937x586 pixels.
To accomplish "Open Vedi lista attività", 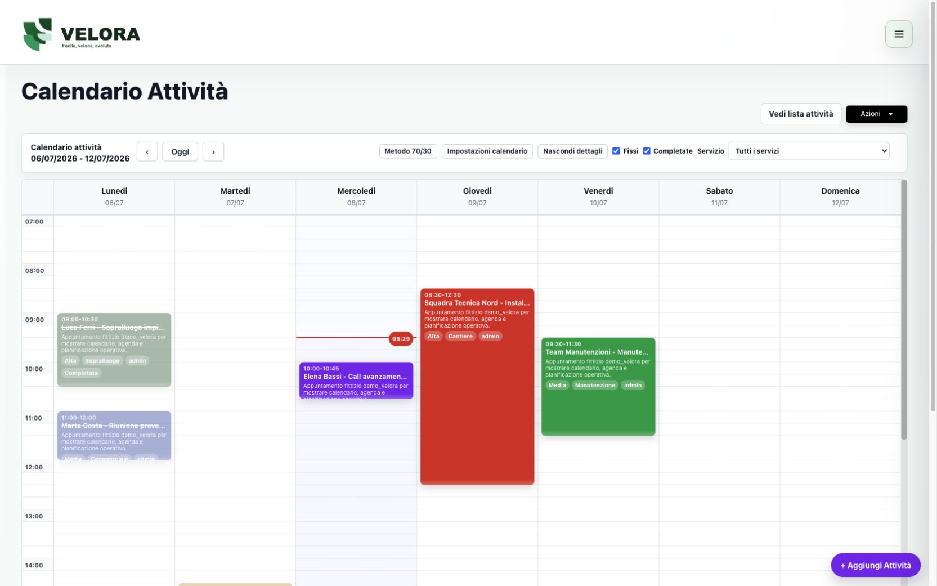I will coord(801,114).
